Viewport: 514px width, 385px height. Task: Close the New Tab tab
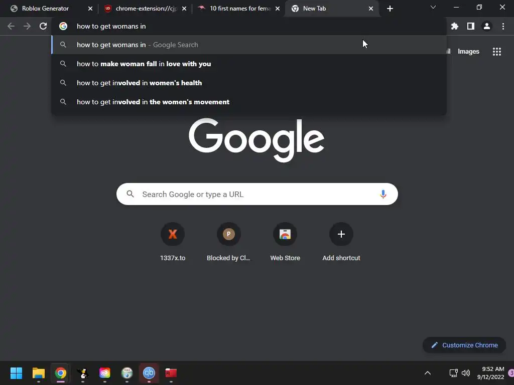[371, 9]
